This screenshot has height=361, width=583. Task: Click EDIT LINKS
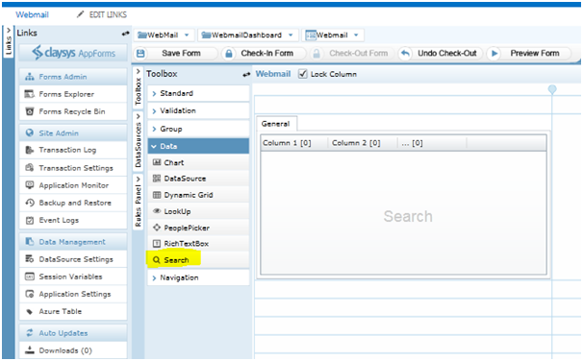click(x=102, y=14)
